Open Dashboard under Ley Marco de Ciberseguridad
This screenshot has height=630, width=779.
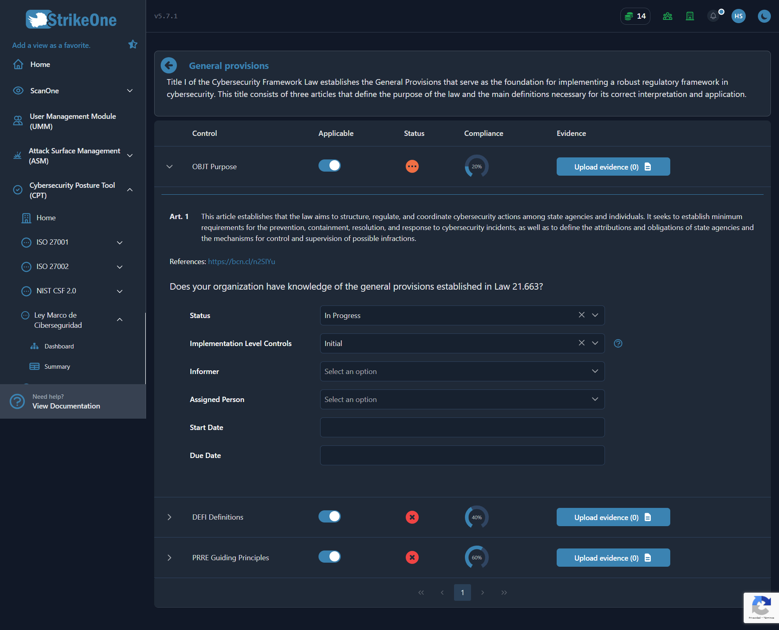pos(59,346)
